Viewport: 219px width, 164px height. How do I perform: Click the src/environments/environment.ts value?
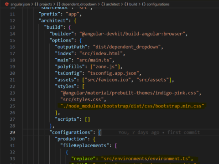[x=146, y=159]
